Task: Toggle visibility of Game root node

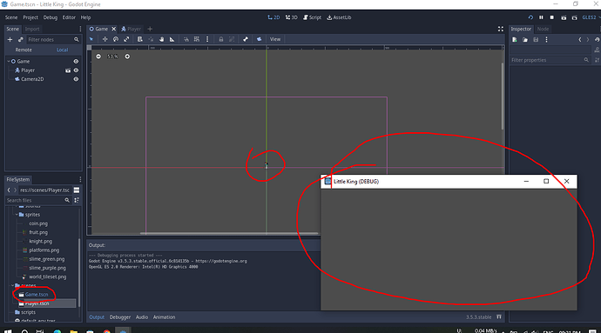Action: pyautogui.click(x=76, y=61)
